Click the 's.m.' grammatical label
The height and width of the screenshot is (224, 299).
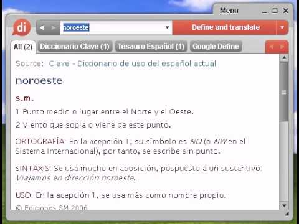coord(25,98)
